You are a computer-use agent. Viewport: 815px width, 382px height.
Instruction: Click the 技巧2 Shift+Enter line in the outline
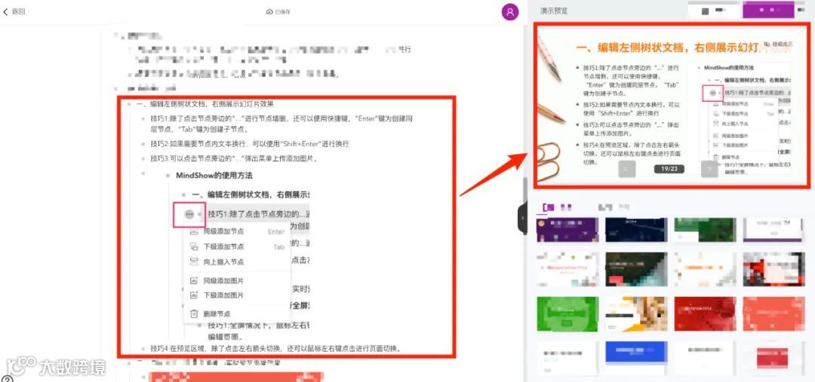pyautogui.click(x=250, y=144)
